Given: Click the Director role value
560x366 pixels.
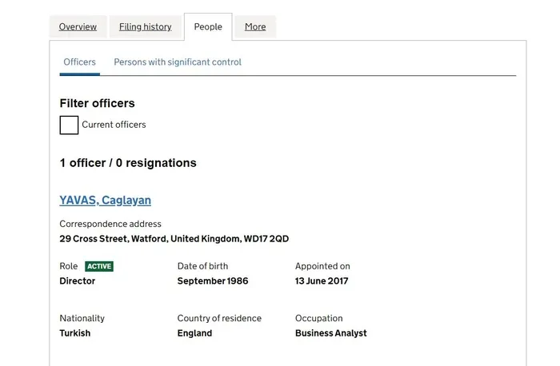Looking at the screenshot, I should pos(78,281).
